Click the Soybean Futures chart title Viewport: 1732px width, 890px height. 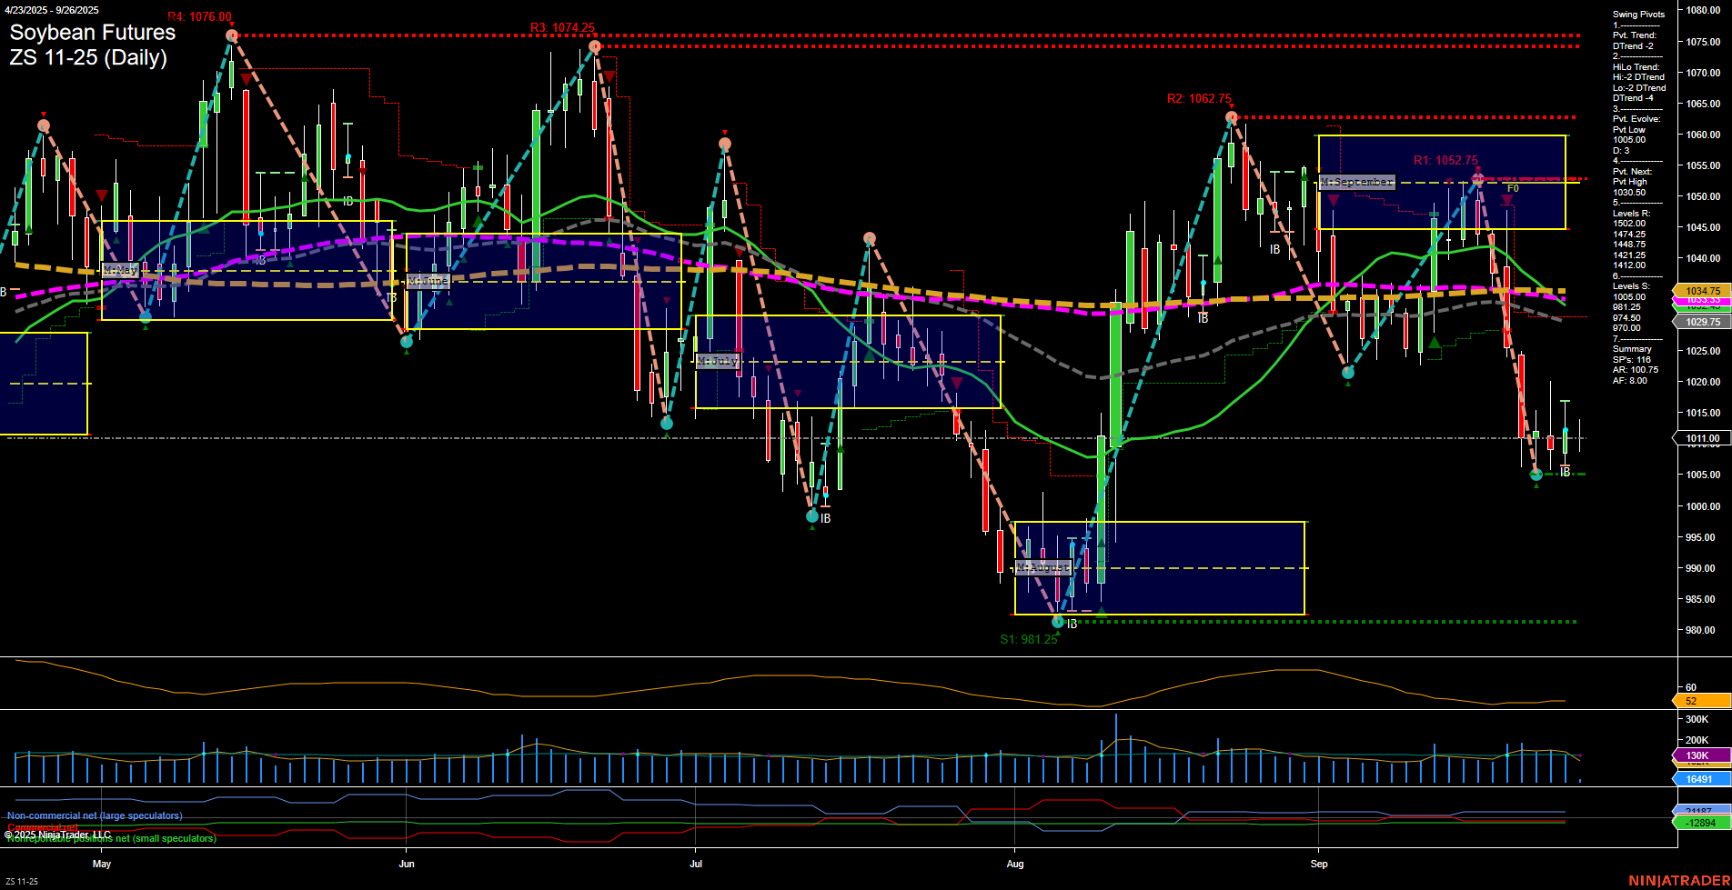click(92, 33)
